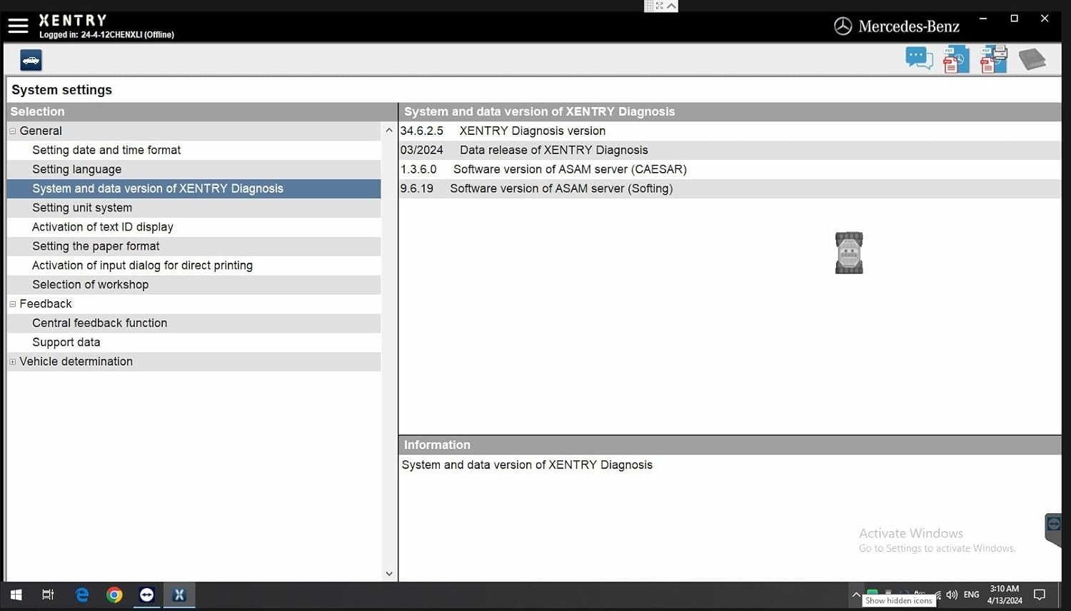Screen dimensions: 1071x611
Task: Select Setting language in the list
Action: tap(76, 169)
